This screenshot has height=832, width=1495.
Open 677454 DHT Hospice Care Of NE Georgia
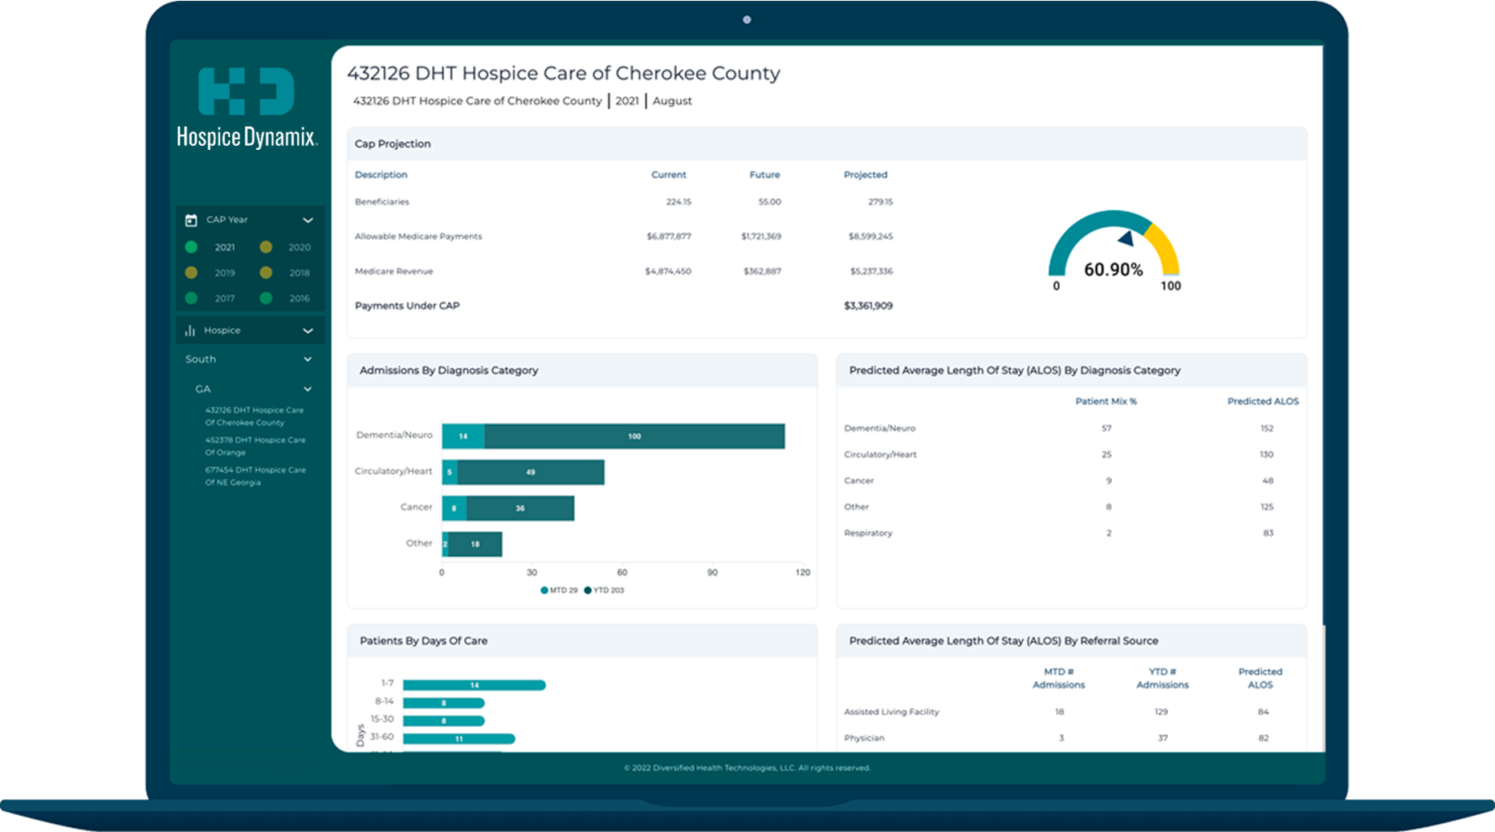coord(255,477)
